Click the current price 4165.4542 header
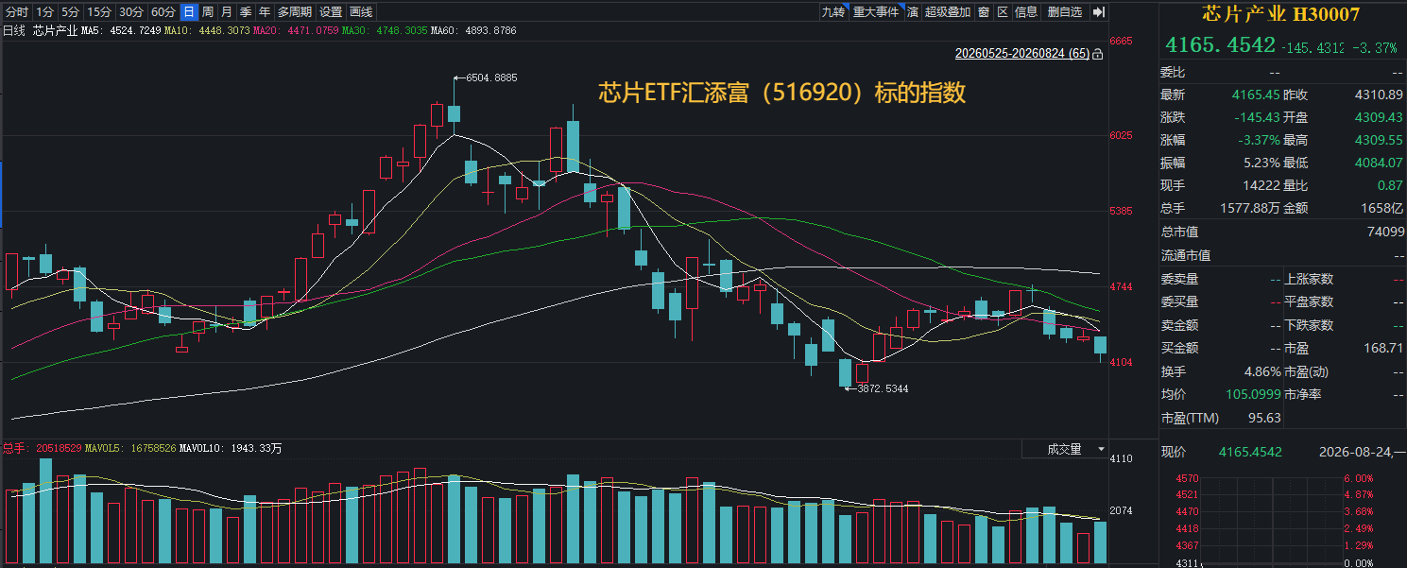The image size is (1407, 568). [x=1220, y=45]
